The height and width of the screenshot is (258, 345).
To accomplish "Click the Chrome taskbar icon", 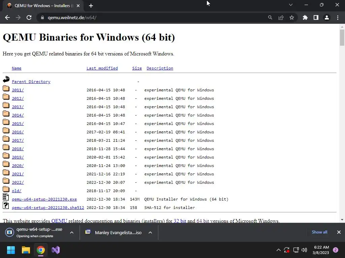I will point(41,250).
